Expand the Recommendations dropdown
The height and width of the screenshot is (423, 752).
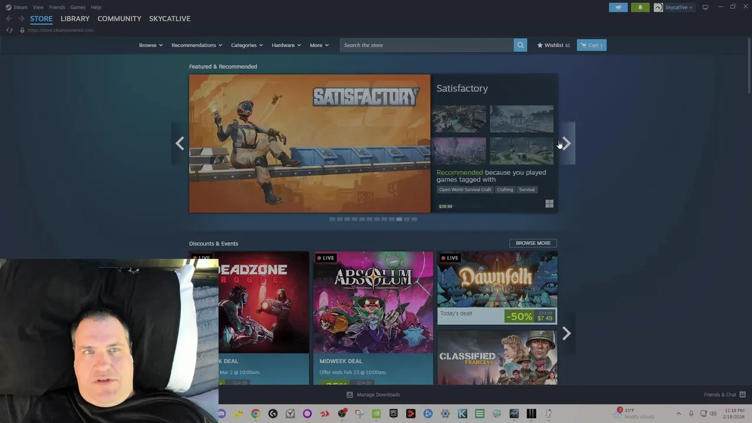click(x=197, y=45)
